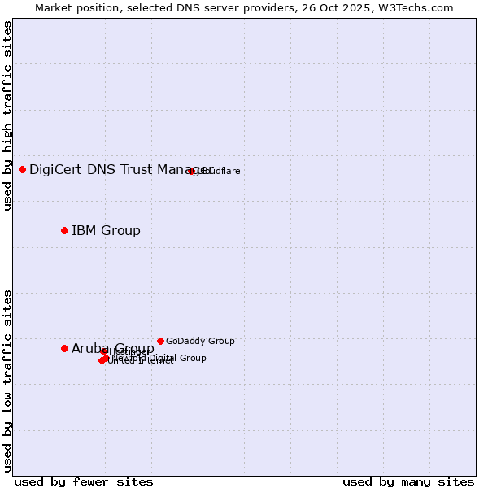This screenshot has height=488, width=488.
Task: Click the 'used by high traffic sites' axis label
Action: [8, 115]
